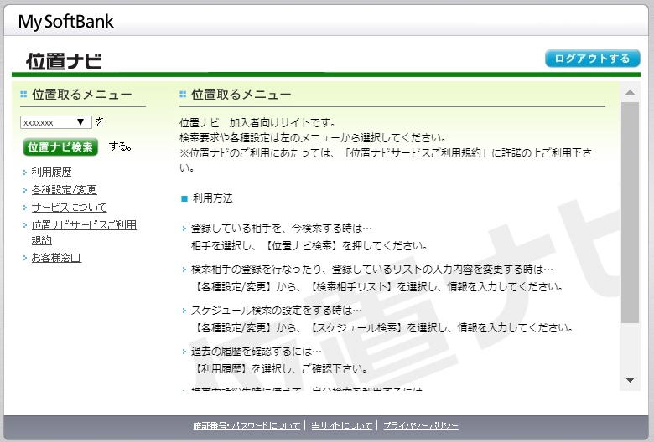Screen dimensions: 654x442
Task: Click the text 過去の履歴を確認するには…
Action: point(257,352)
